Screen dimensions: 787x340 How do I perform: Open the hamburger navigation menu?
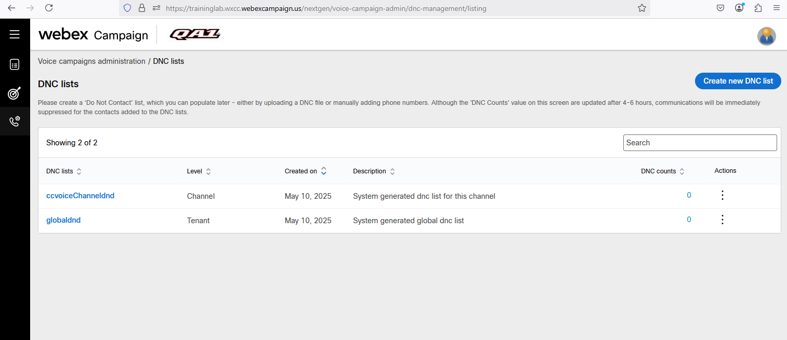tap(15, 34)
